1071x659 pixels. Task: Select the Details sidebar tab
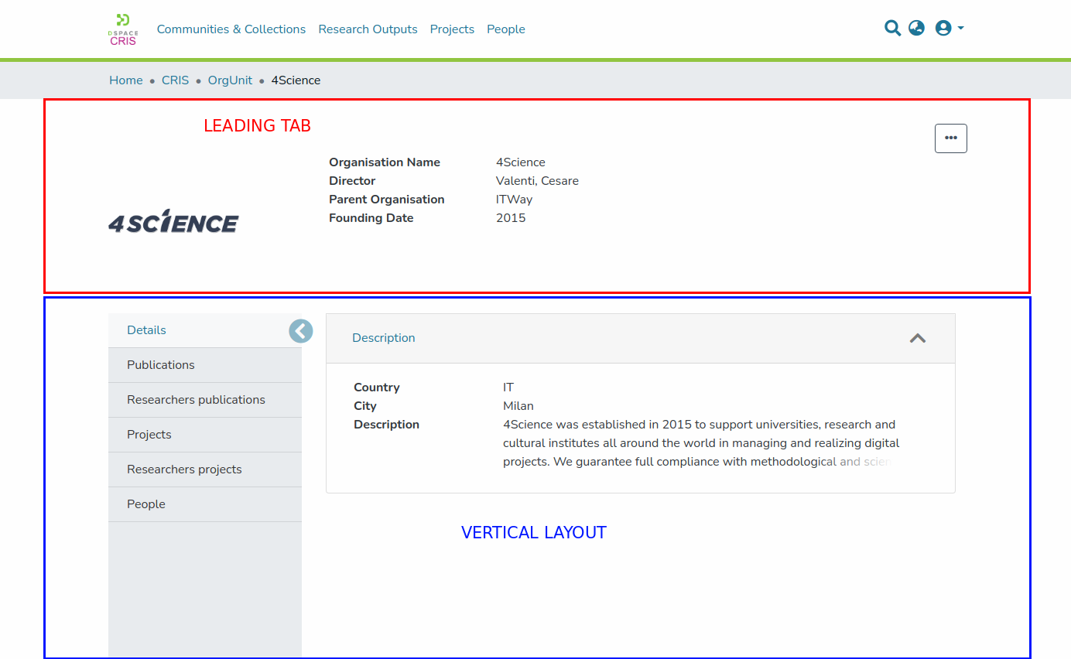point(146,330)
